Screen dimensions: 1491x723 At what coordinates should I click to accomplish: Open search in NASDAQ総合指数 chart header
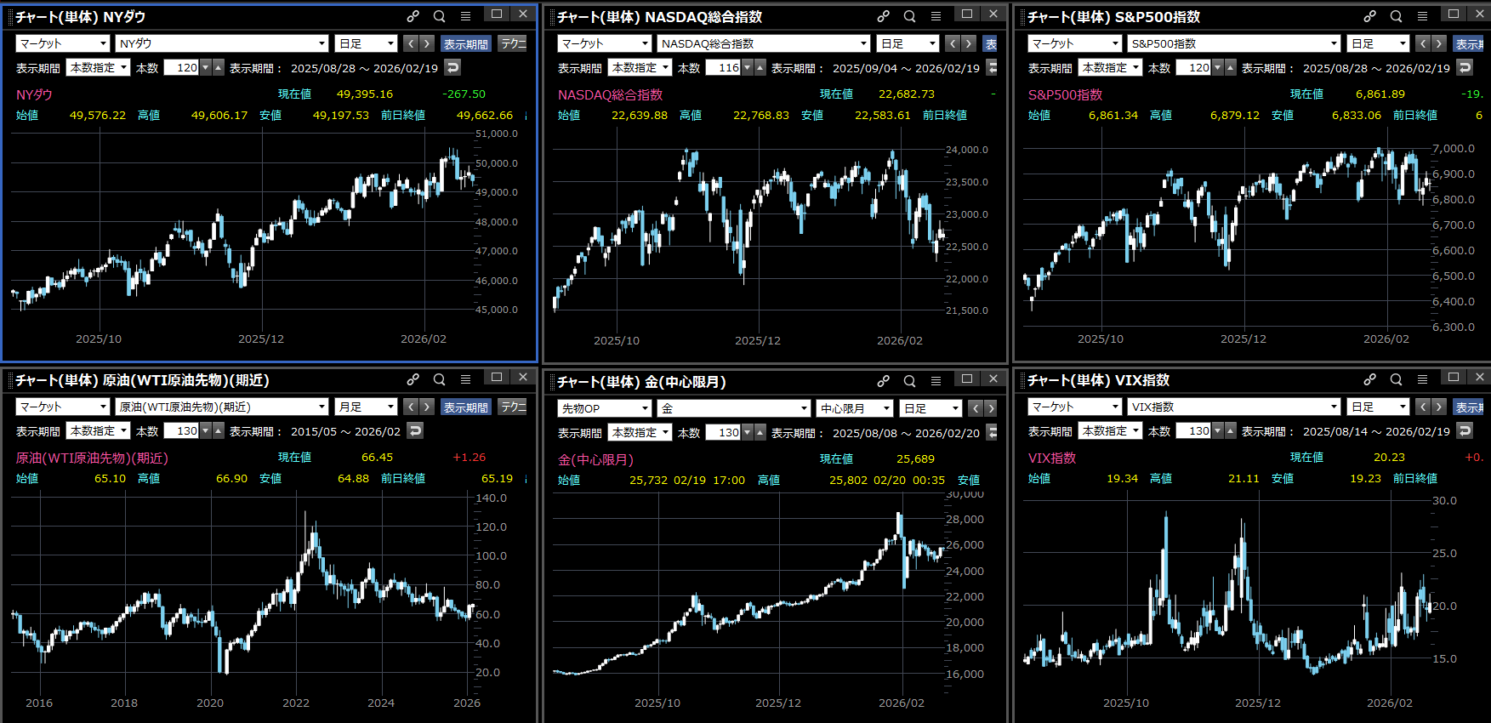tap(909, 16)
